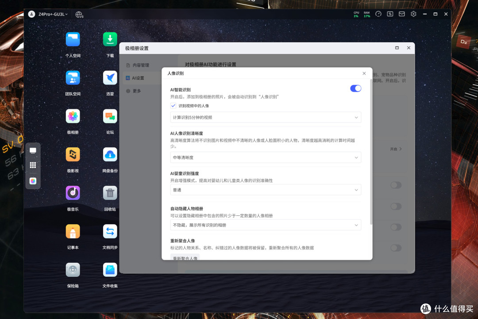Image resolution: width=478 pixels, height=319 pixels.
Task: Expand the 计算识别5分钟的视频 dropdown
Action: [266, 117]
